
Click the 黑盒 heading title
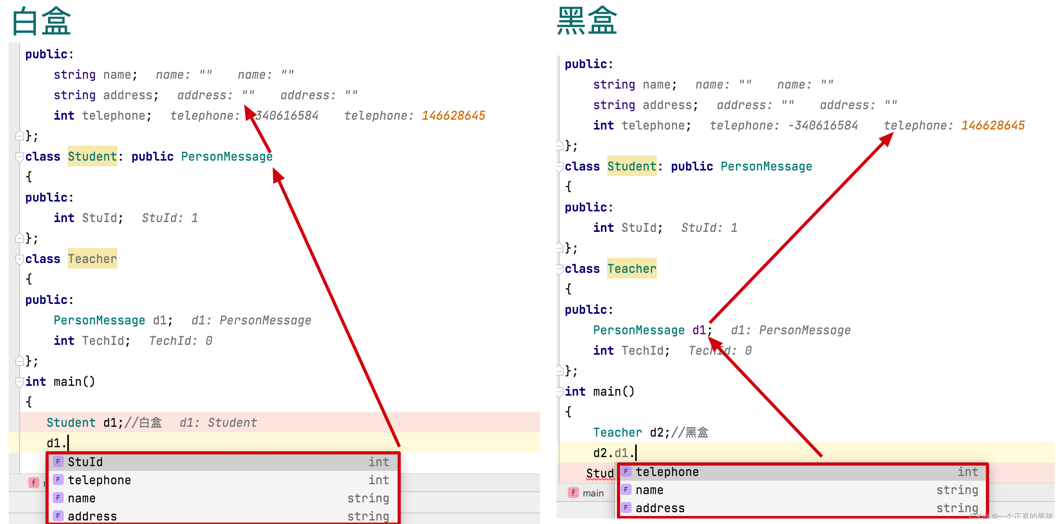click(x=587, y=20)
